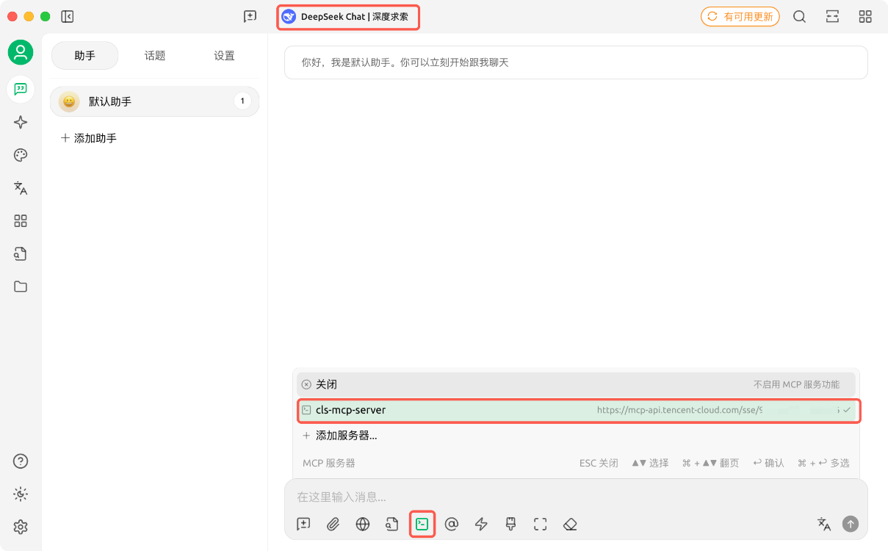The height and width of the screenshot is (551, 888).
Task: Click the narrow mode icon beside search
Action: [x=833, y=16]
